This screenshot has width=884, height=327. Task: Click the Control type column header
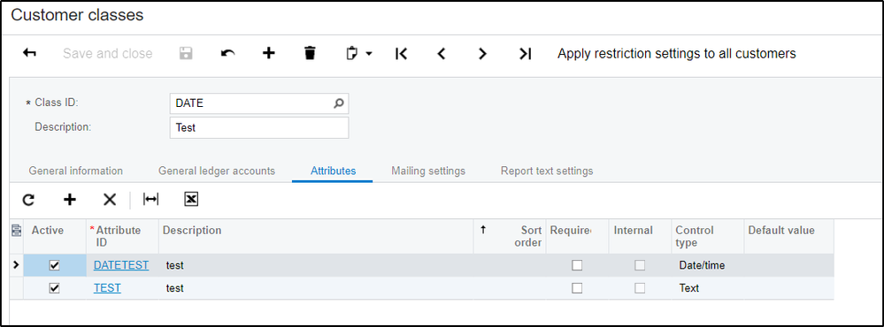(708, 236)
